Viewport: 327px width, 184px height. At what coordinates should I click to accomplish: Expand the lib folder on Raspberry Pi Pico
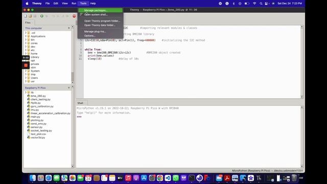point(26,93)
